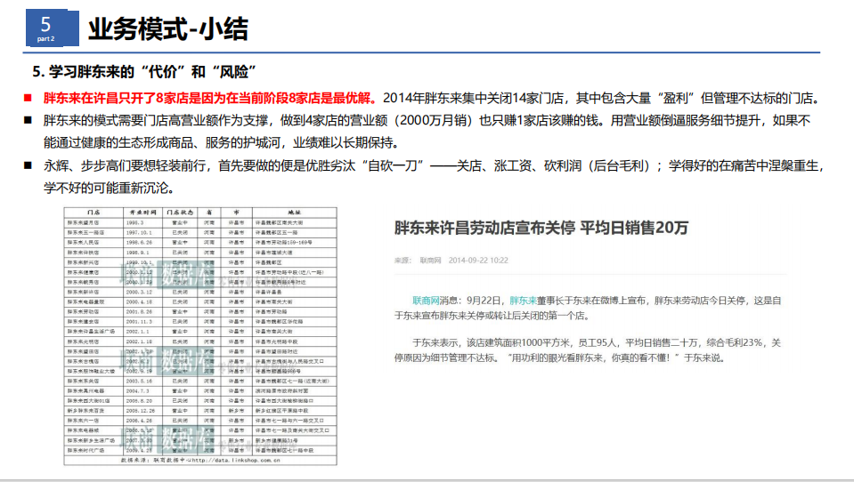Screen dimensions: 854x482
Task: Click the second black bullet marker
Action: click(x=28, y=120)
